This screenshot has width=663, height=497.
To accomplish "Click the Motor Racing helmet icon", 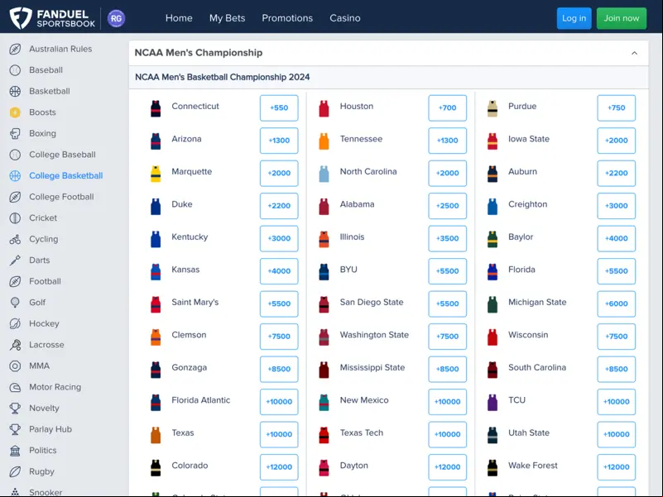I will (x=15, y=387).
